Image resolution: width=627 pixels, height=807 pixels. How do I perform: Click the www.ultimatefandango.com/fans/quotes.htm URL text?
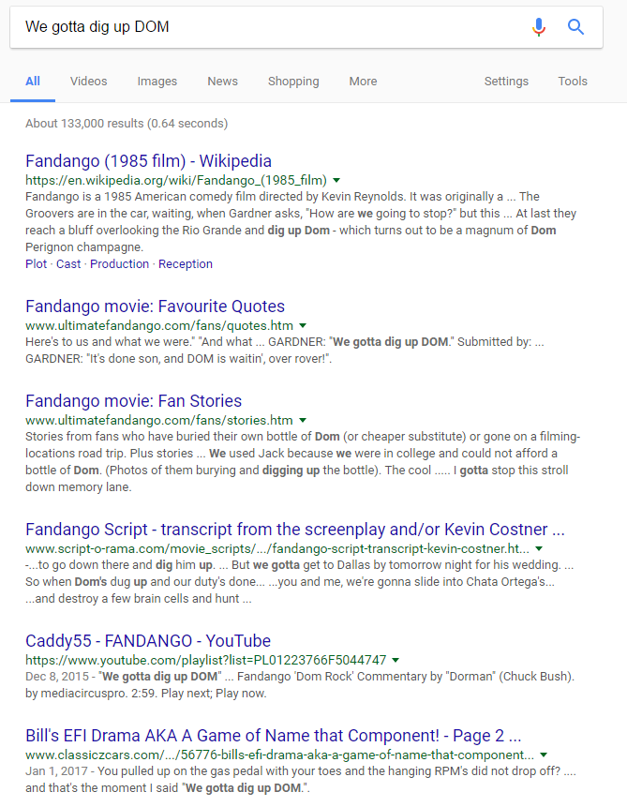159,326
